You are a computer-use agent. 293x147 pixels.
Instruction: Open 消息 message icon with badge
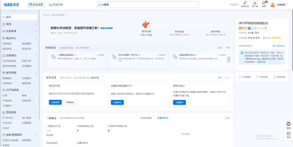pos(264,3)
